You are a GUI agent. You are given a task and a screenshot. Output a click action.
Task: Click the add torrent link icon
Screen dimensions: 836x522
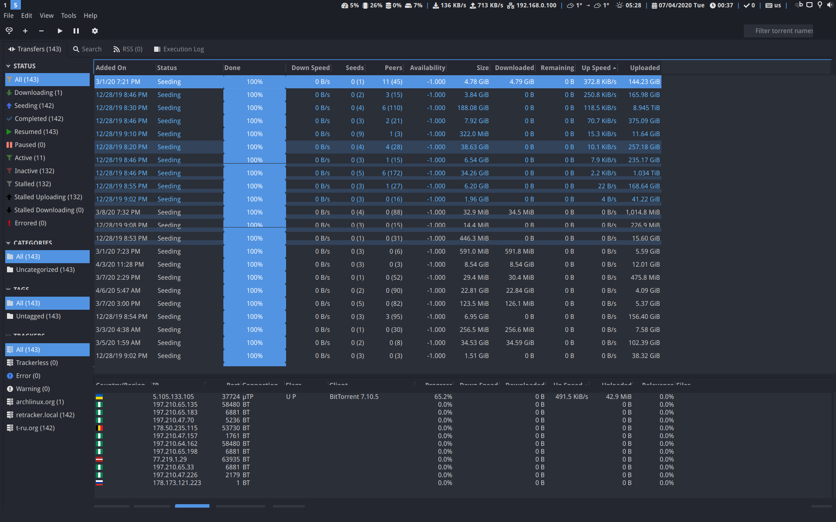pos(9,31)
